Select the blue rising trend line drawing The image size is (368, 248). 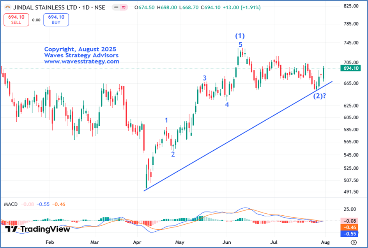238,136
